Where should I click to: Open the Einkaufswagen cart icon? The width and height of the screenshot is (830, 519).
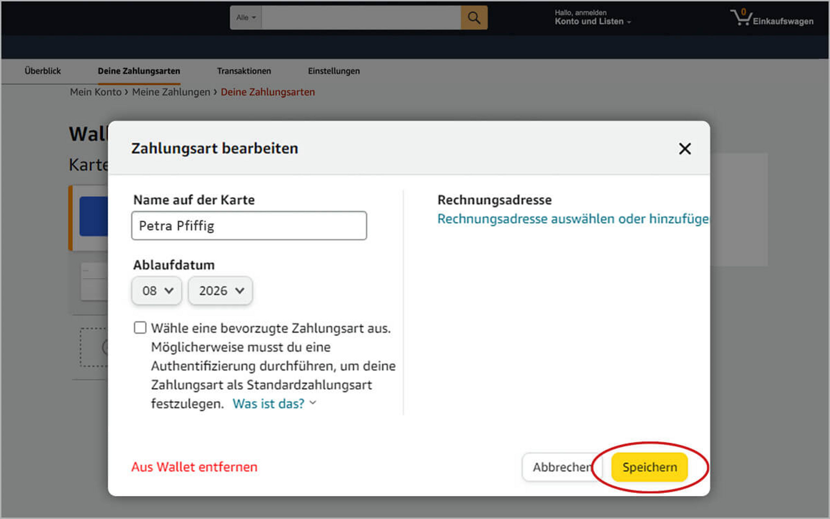tap(741, 18)
